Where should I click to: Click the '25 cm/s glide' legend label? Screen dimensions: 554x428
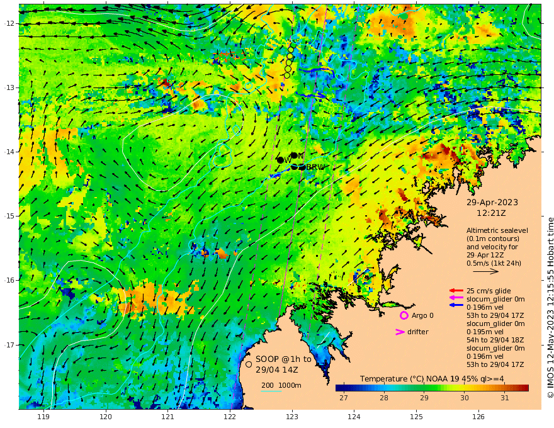click(x=489, y=291)
